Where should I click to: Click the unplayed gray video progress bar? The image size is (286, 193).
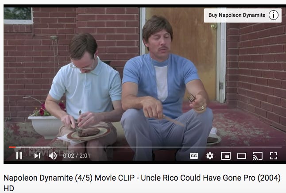pos(149,147)
